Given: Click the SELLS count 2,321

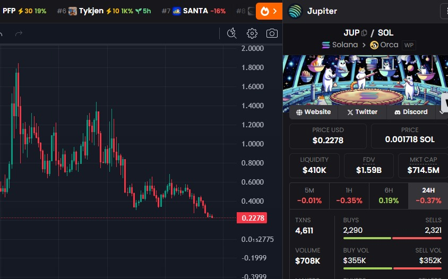Looking at the screenshot, I should click(433, 230).
